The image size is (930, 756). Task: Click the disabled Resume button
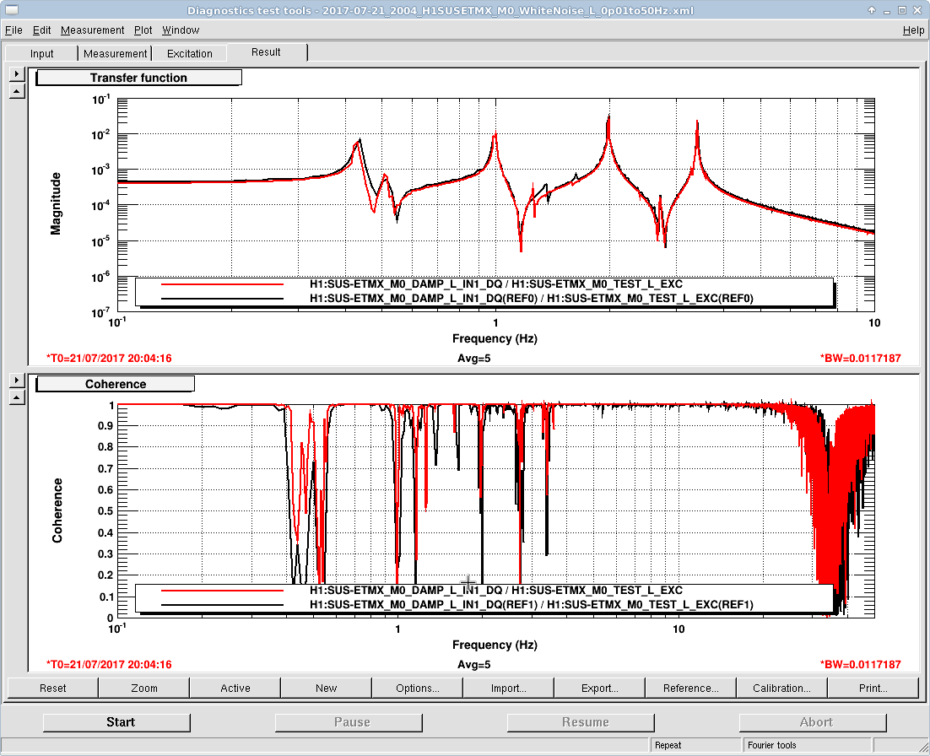pos(581,722)
